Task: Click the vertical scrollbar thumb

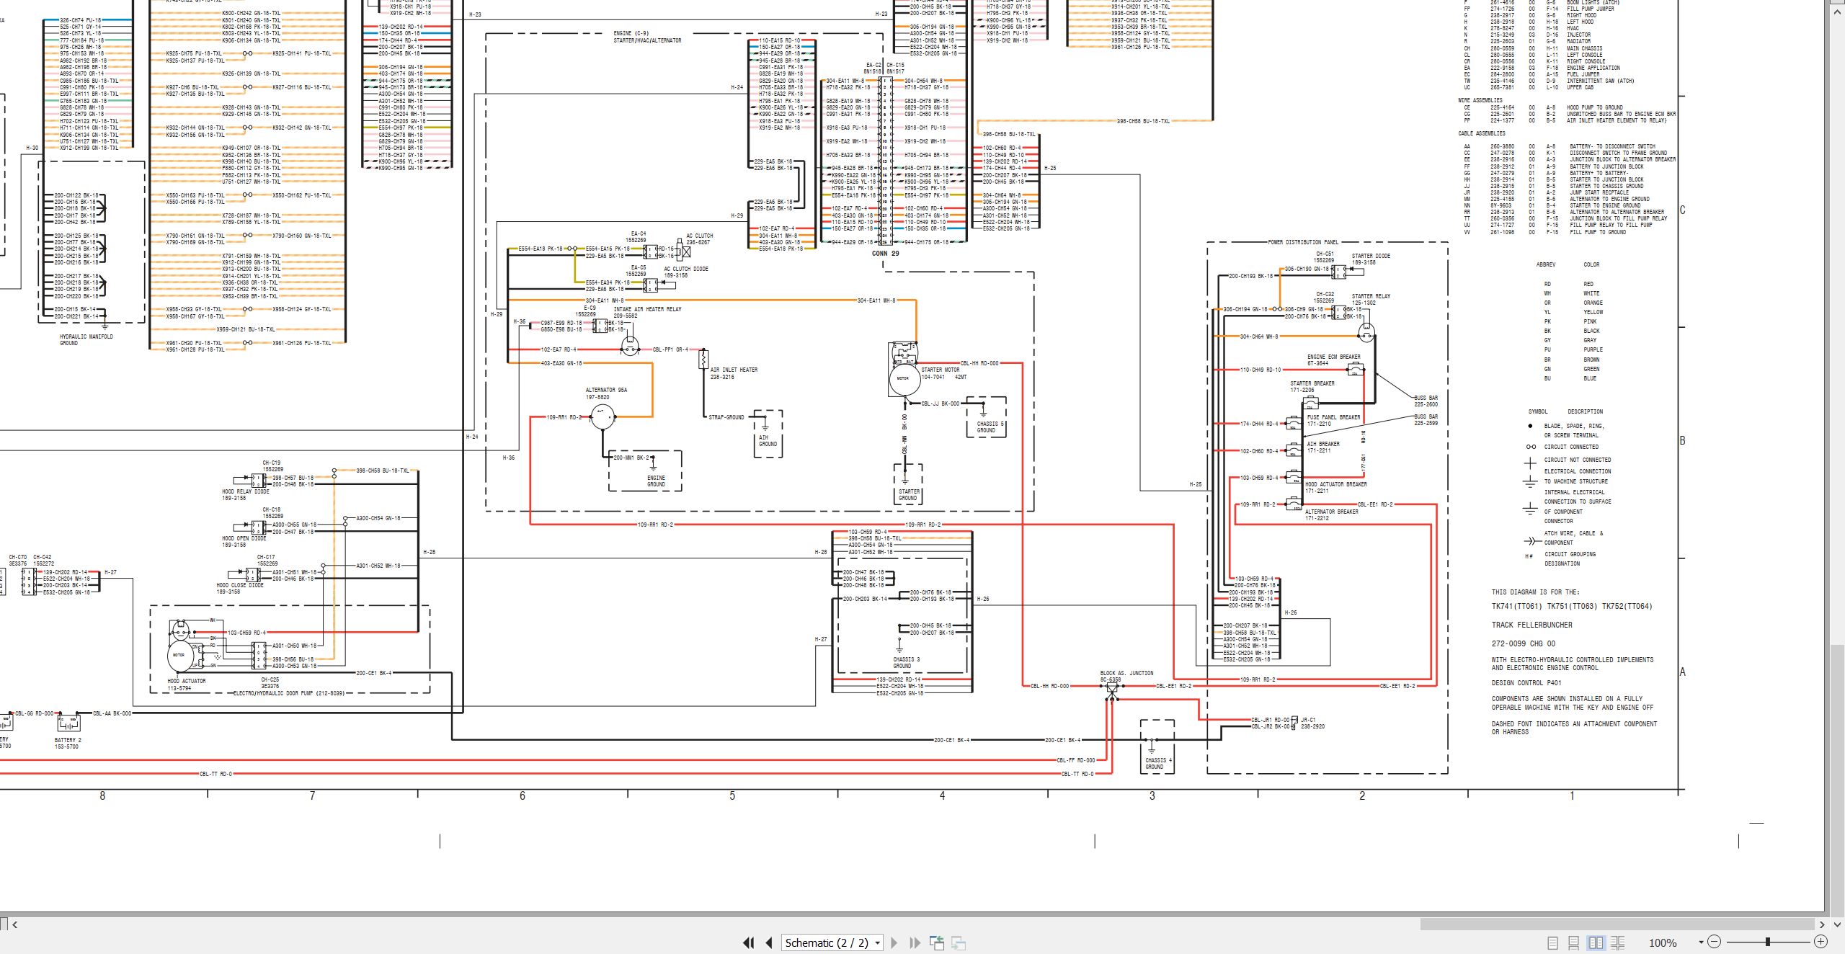Action: point(1837,780)
